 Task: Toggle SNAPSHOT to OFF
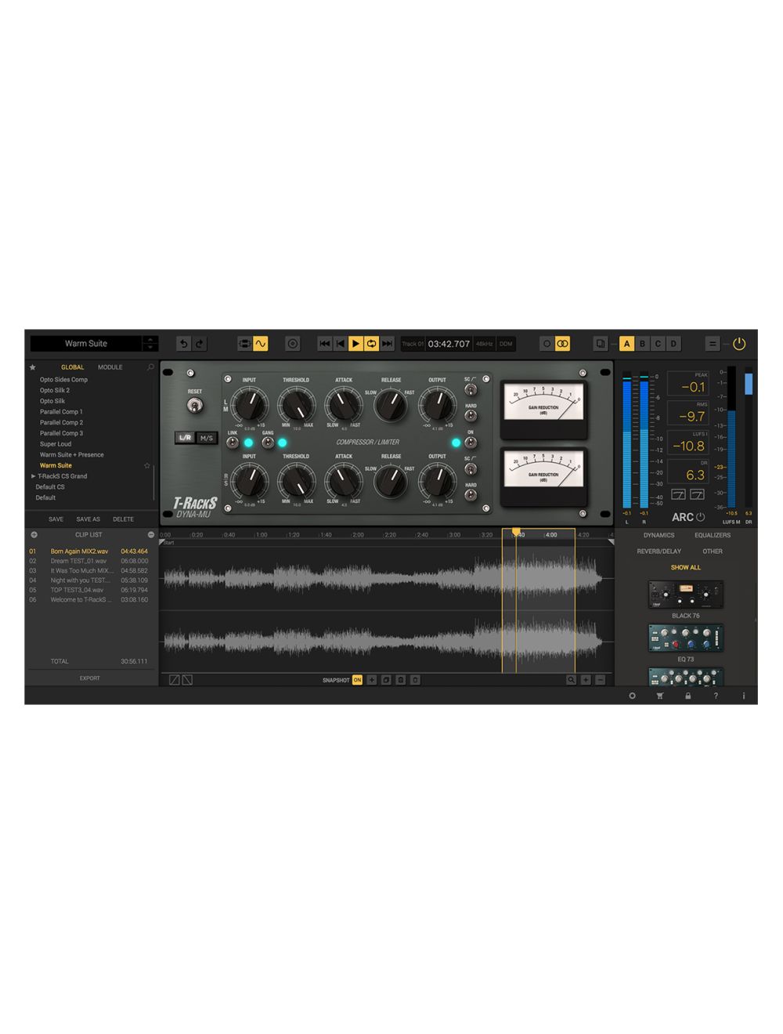pos(357,680)
